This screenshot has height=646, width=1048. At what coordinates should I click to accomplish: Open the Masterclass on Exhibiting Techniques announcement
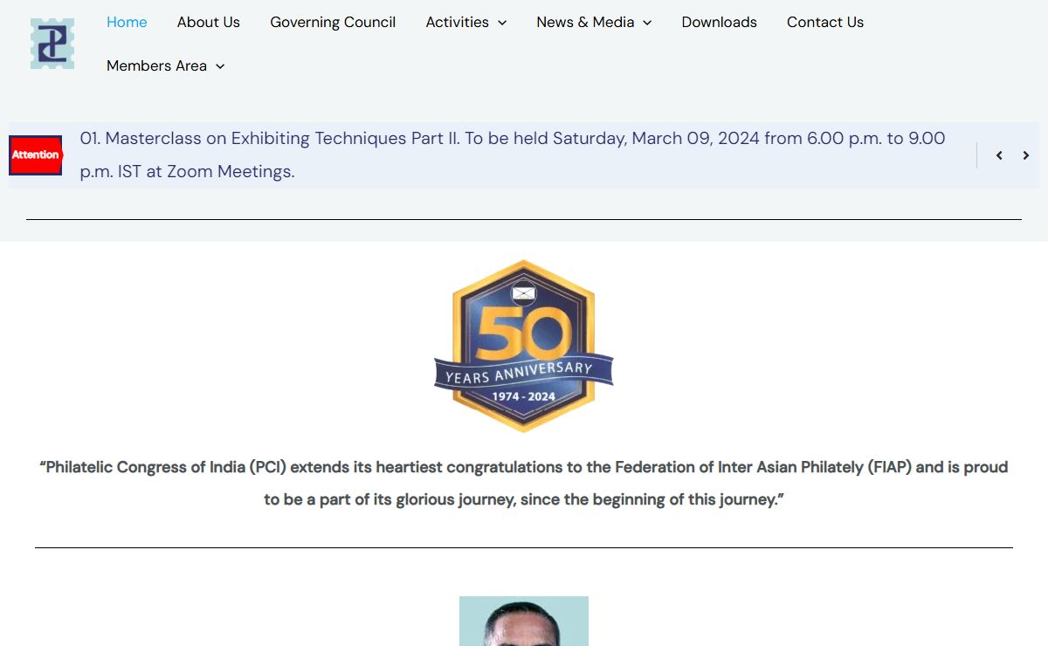tap(513, 155)
